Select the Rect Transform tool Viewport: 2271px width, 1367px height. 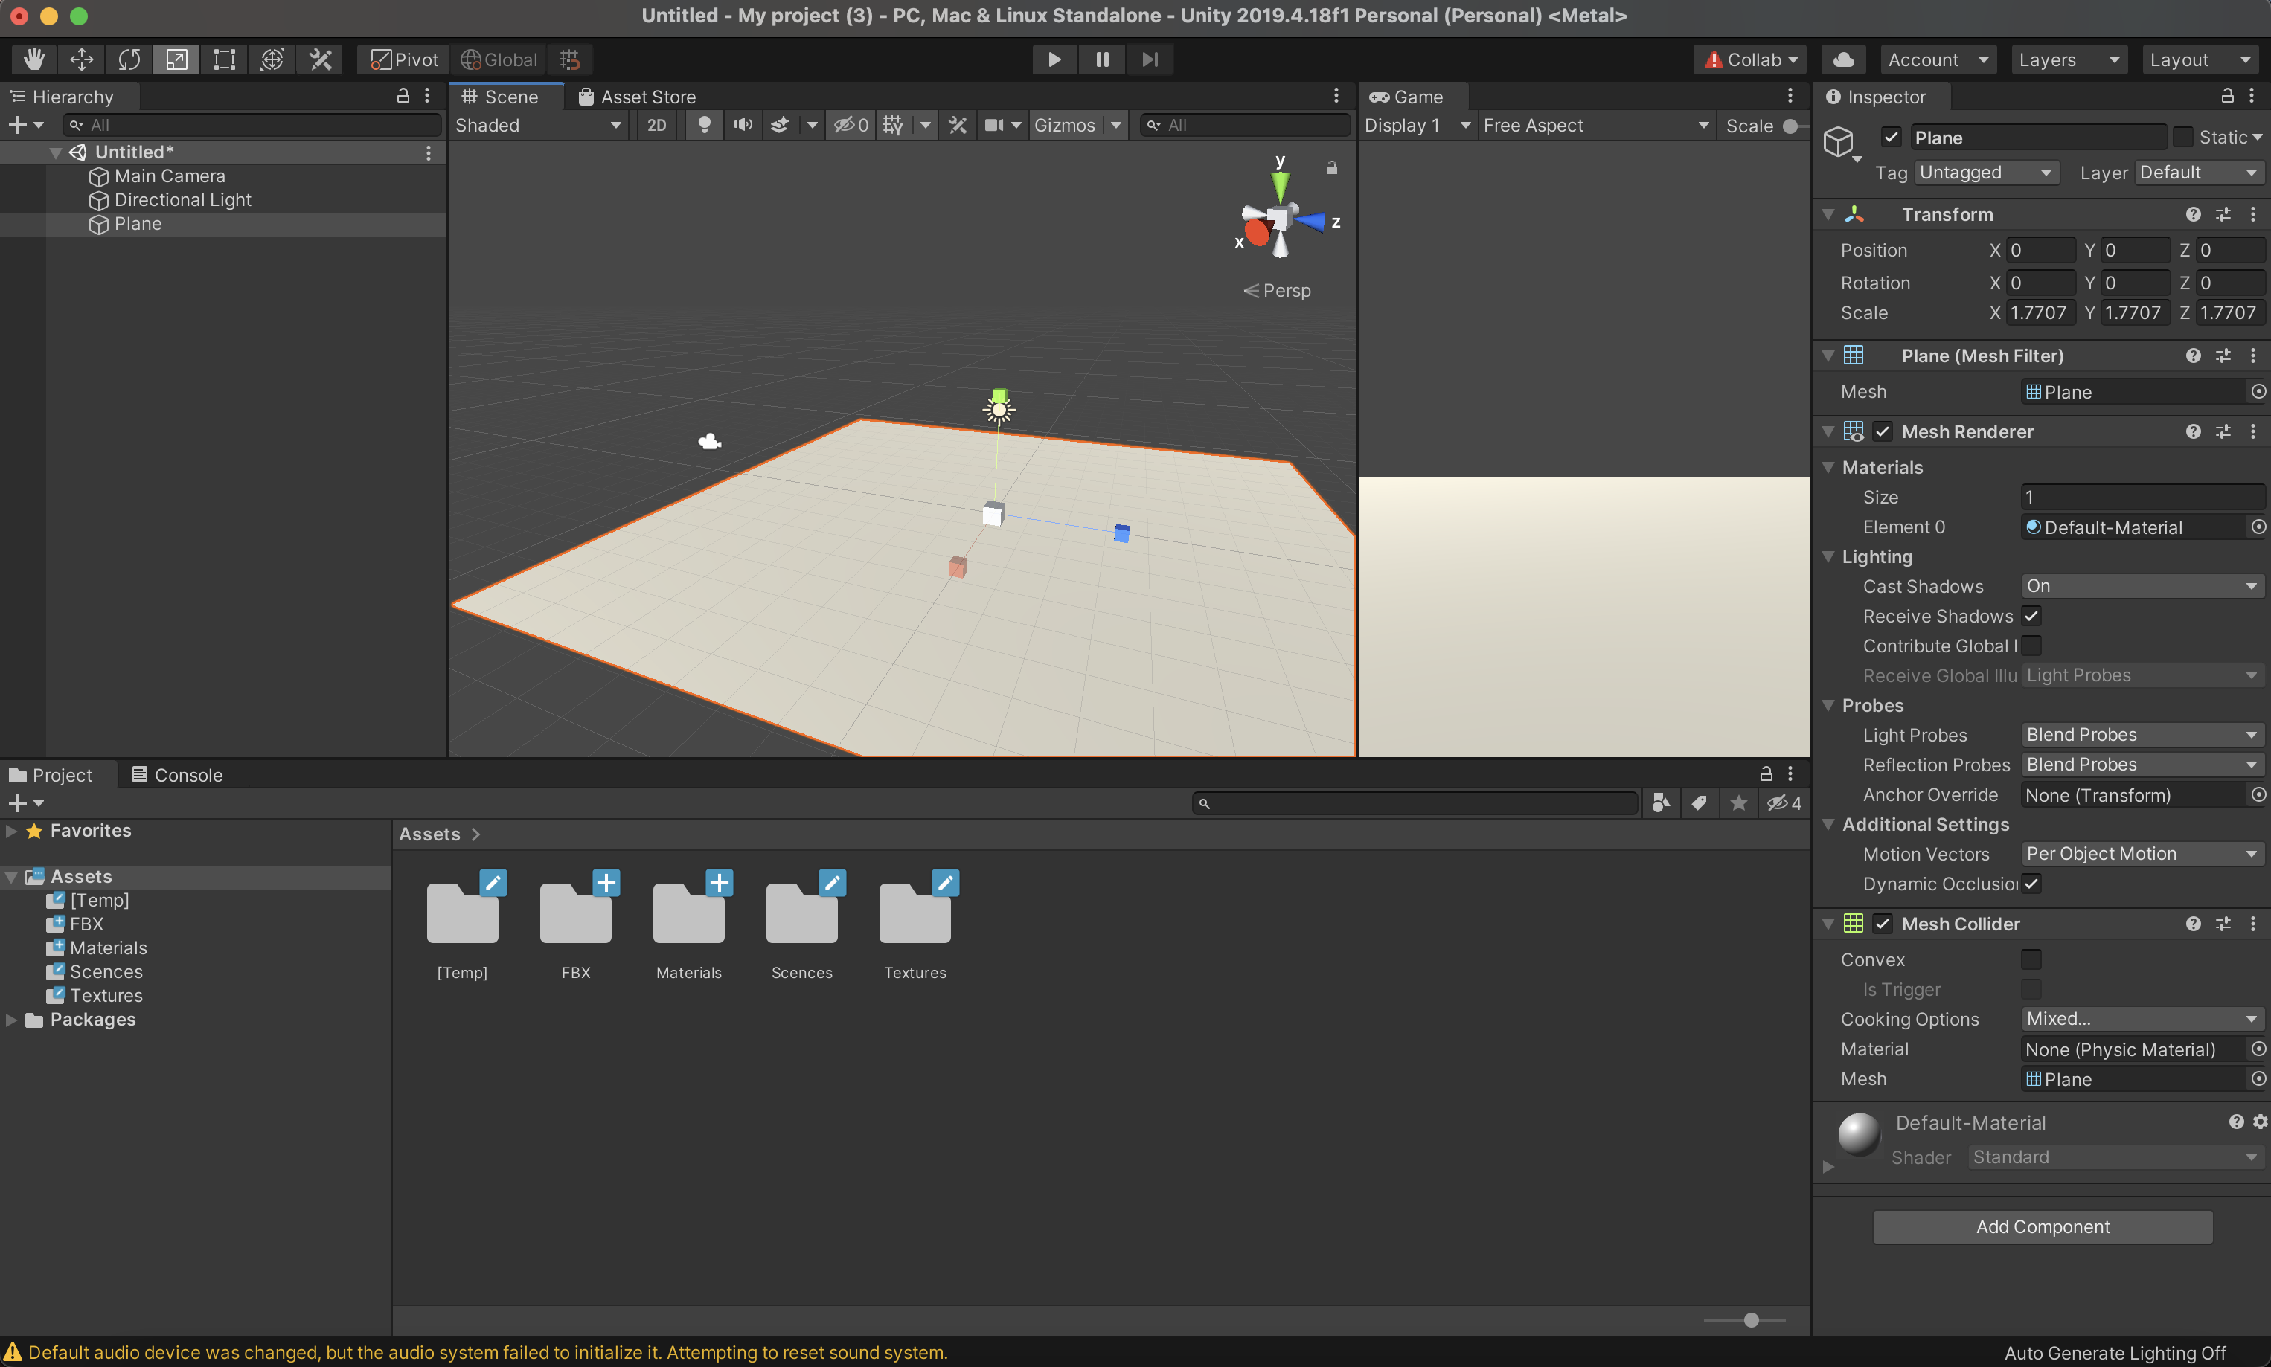click(224, 60)
